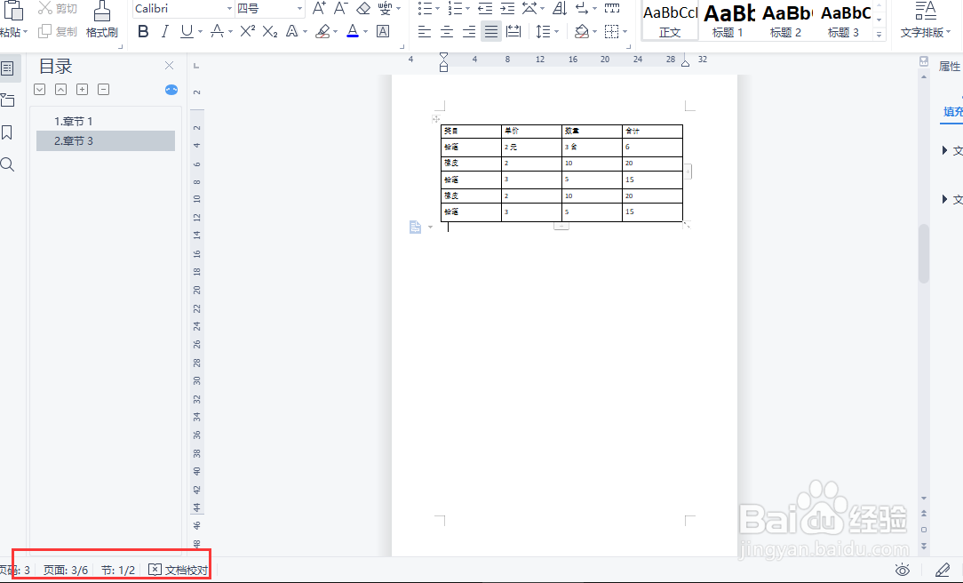Demote heading level with minus button

click(x=104, y=90)
